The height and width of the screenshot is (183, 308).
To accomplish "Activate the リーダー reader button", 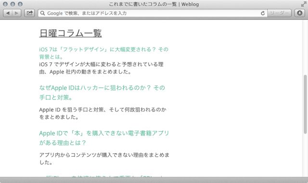I will (279, 13).
